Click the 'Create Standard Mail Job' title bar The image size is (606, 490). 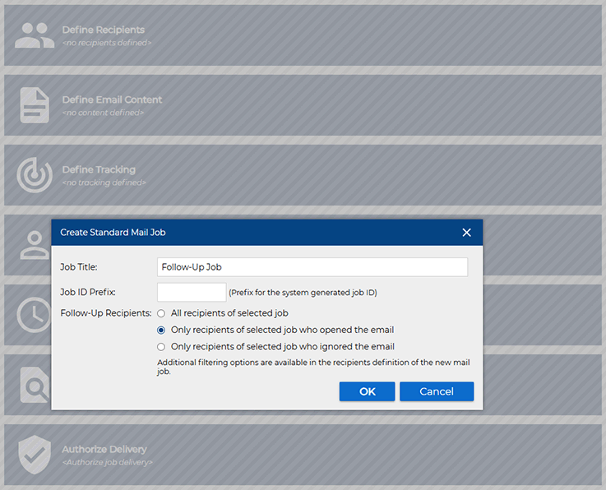pos(247,233)
